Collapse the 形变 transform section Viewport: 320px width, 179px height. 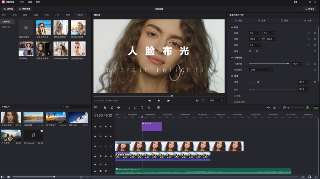pyautogui.click(x=232, y=28)
